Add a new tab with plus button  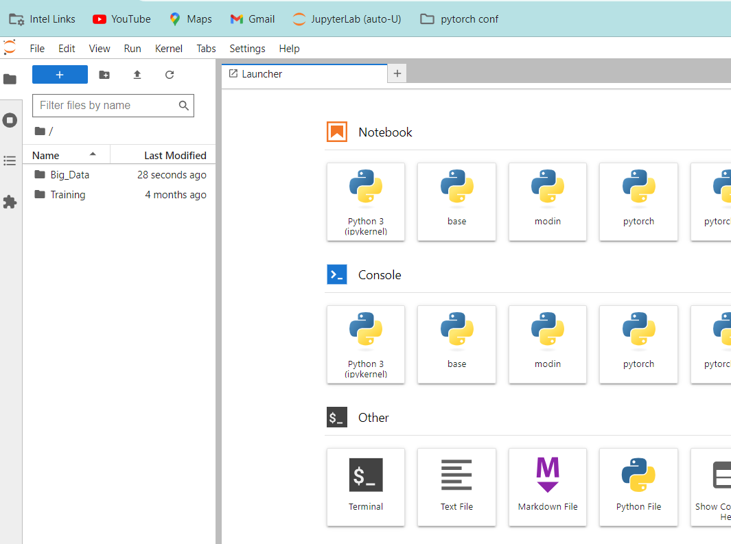coord(397,73)
